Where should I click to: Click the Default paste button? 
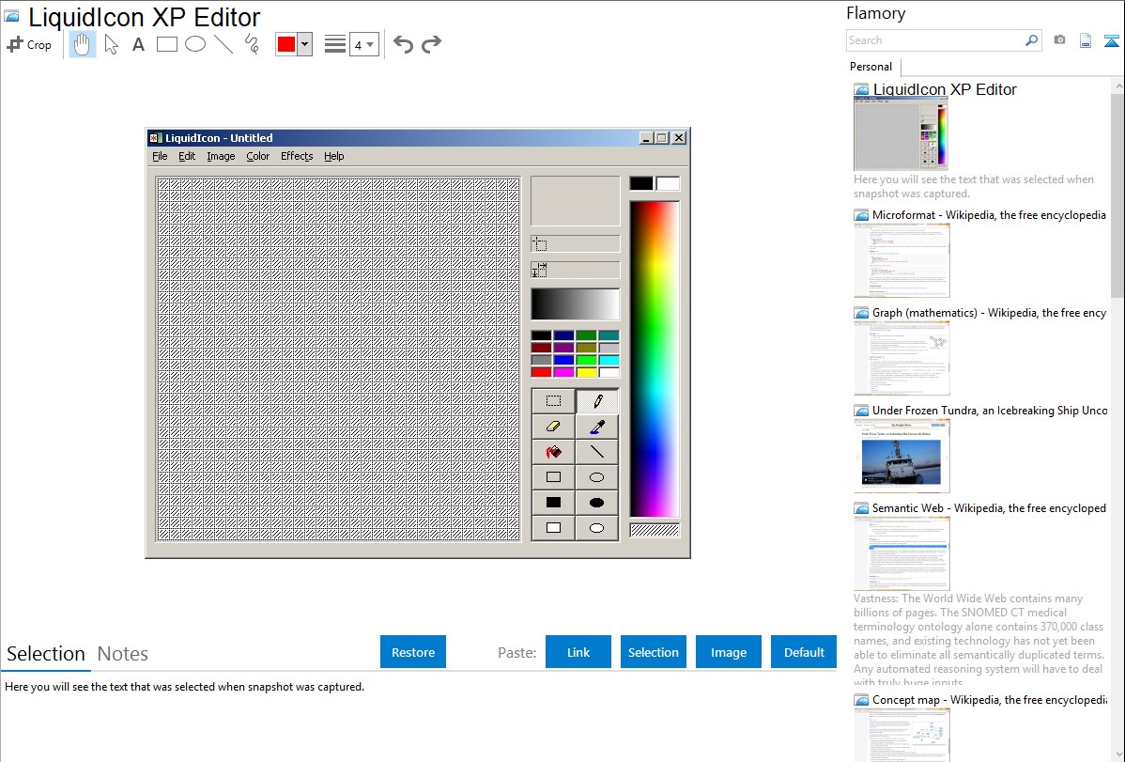804,652
